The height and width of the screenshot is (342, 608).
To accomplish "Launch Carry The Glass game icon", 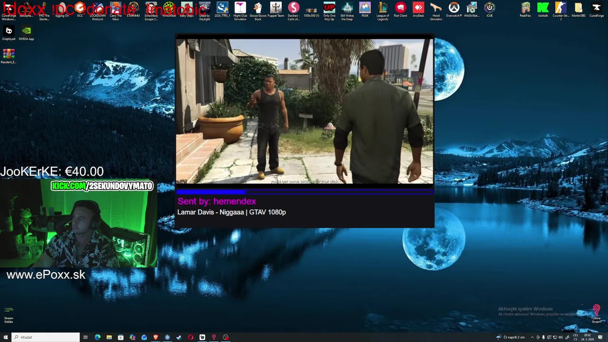I will [115, 11].
